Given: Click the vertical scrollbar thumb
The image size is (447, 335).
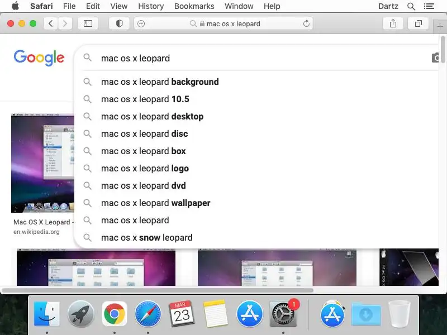Looking at the screenshot, I should point(443,49).
